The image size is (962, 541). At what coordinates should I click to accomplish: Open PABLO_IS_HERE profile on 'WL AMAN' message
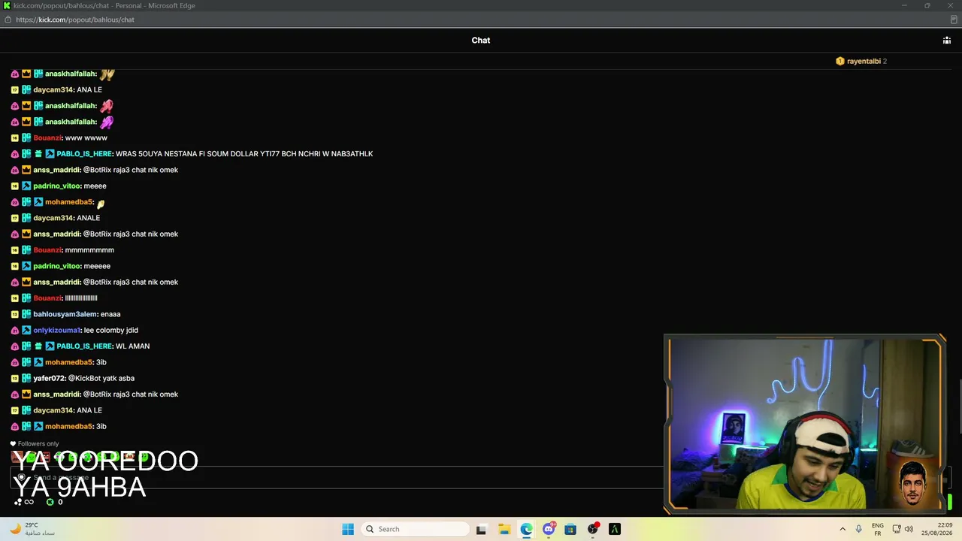[x=84, y=346]
